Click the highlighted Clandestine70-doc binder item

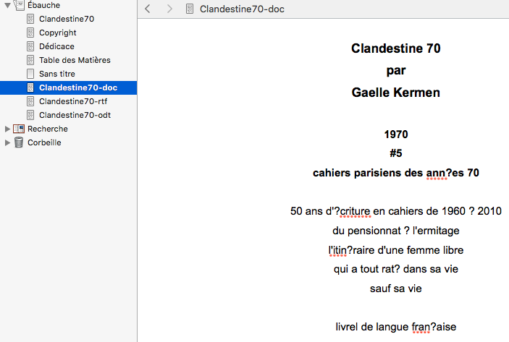(x=78, y=87)
